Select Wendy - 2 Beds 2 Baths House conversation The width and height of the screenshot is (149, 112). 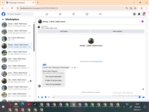(x=16, y=46)
